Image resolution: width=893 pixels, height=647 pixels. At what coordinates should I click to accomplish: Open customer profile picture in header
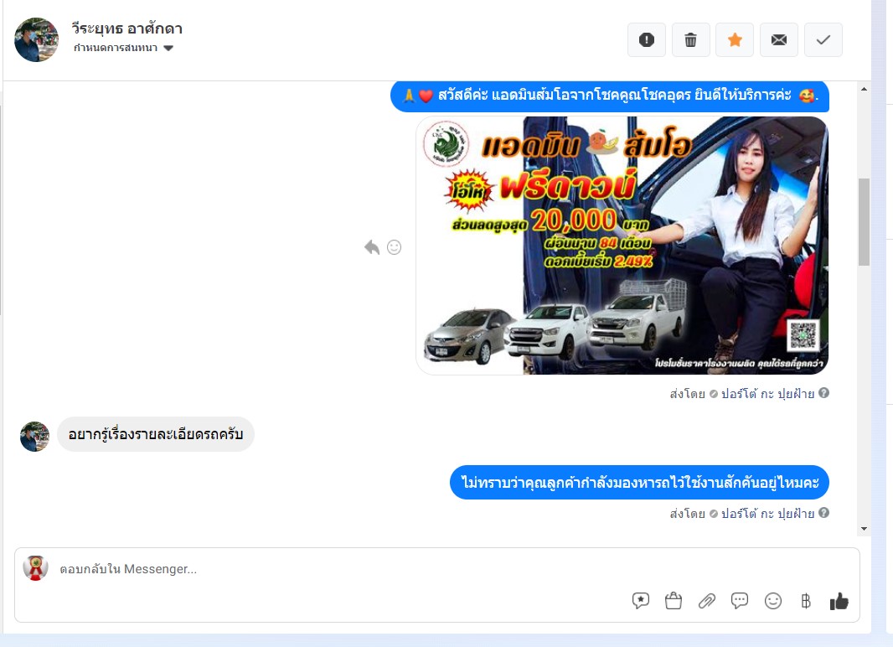(x=37, y=40)
